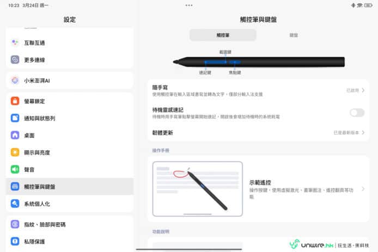This screenshot has height=252, width=378.
Task: Switch to the 鍵盤 tab
Action: [294, 35]
